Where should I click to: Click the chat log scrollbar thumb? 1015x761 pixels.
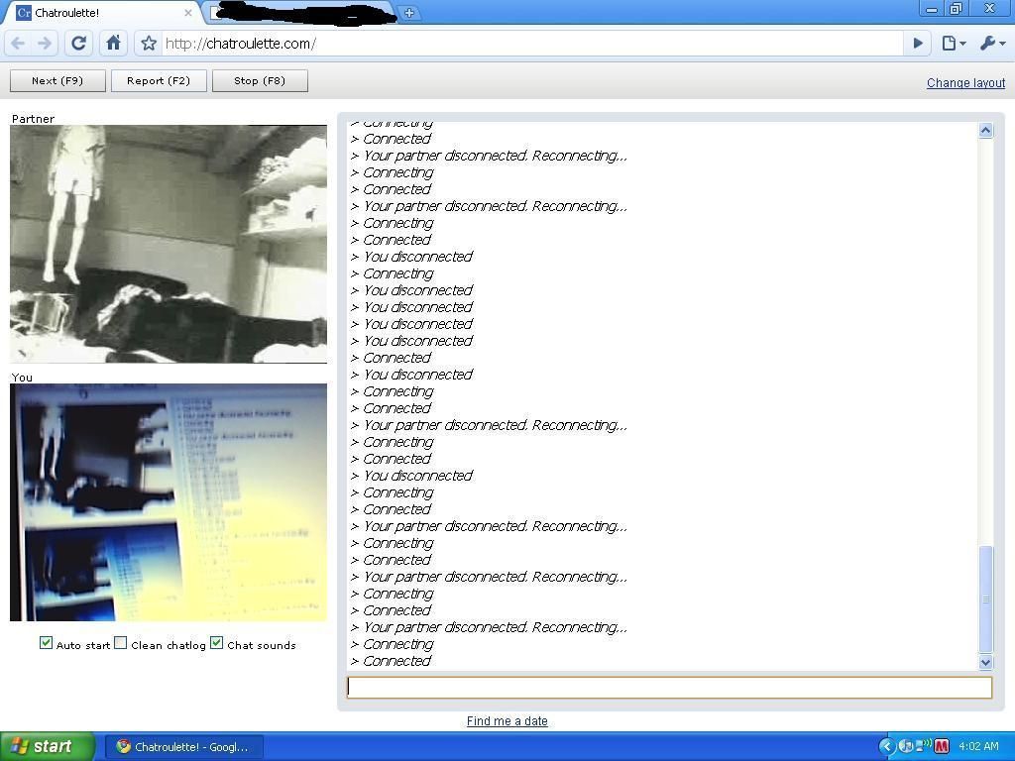[986, 599]
